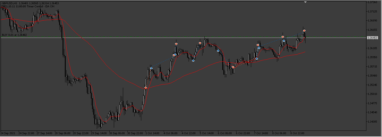Viewport: 382px width, 137px height.
Task: Click the 28 Sep 06:00 time label
Action: tap(63, 133)
